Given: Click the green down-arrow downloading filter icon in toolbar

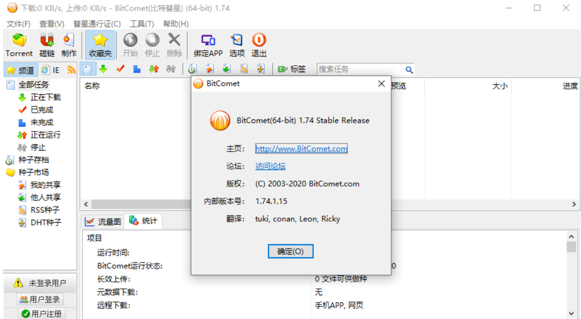Looking at the screenshot, I should click(x=103, y=69).
